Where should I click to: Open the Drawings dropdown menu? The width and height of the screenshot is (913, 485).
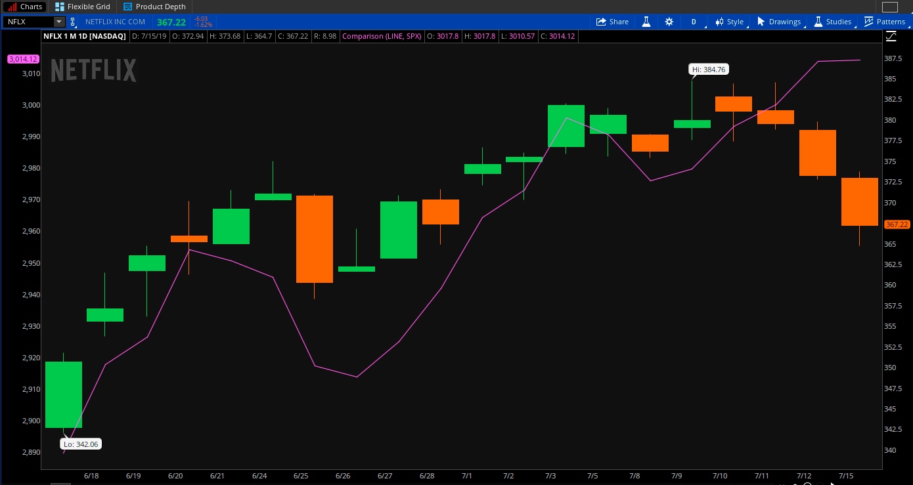coord(779,22)
